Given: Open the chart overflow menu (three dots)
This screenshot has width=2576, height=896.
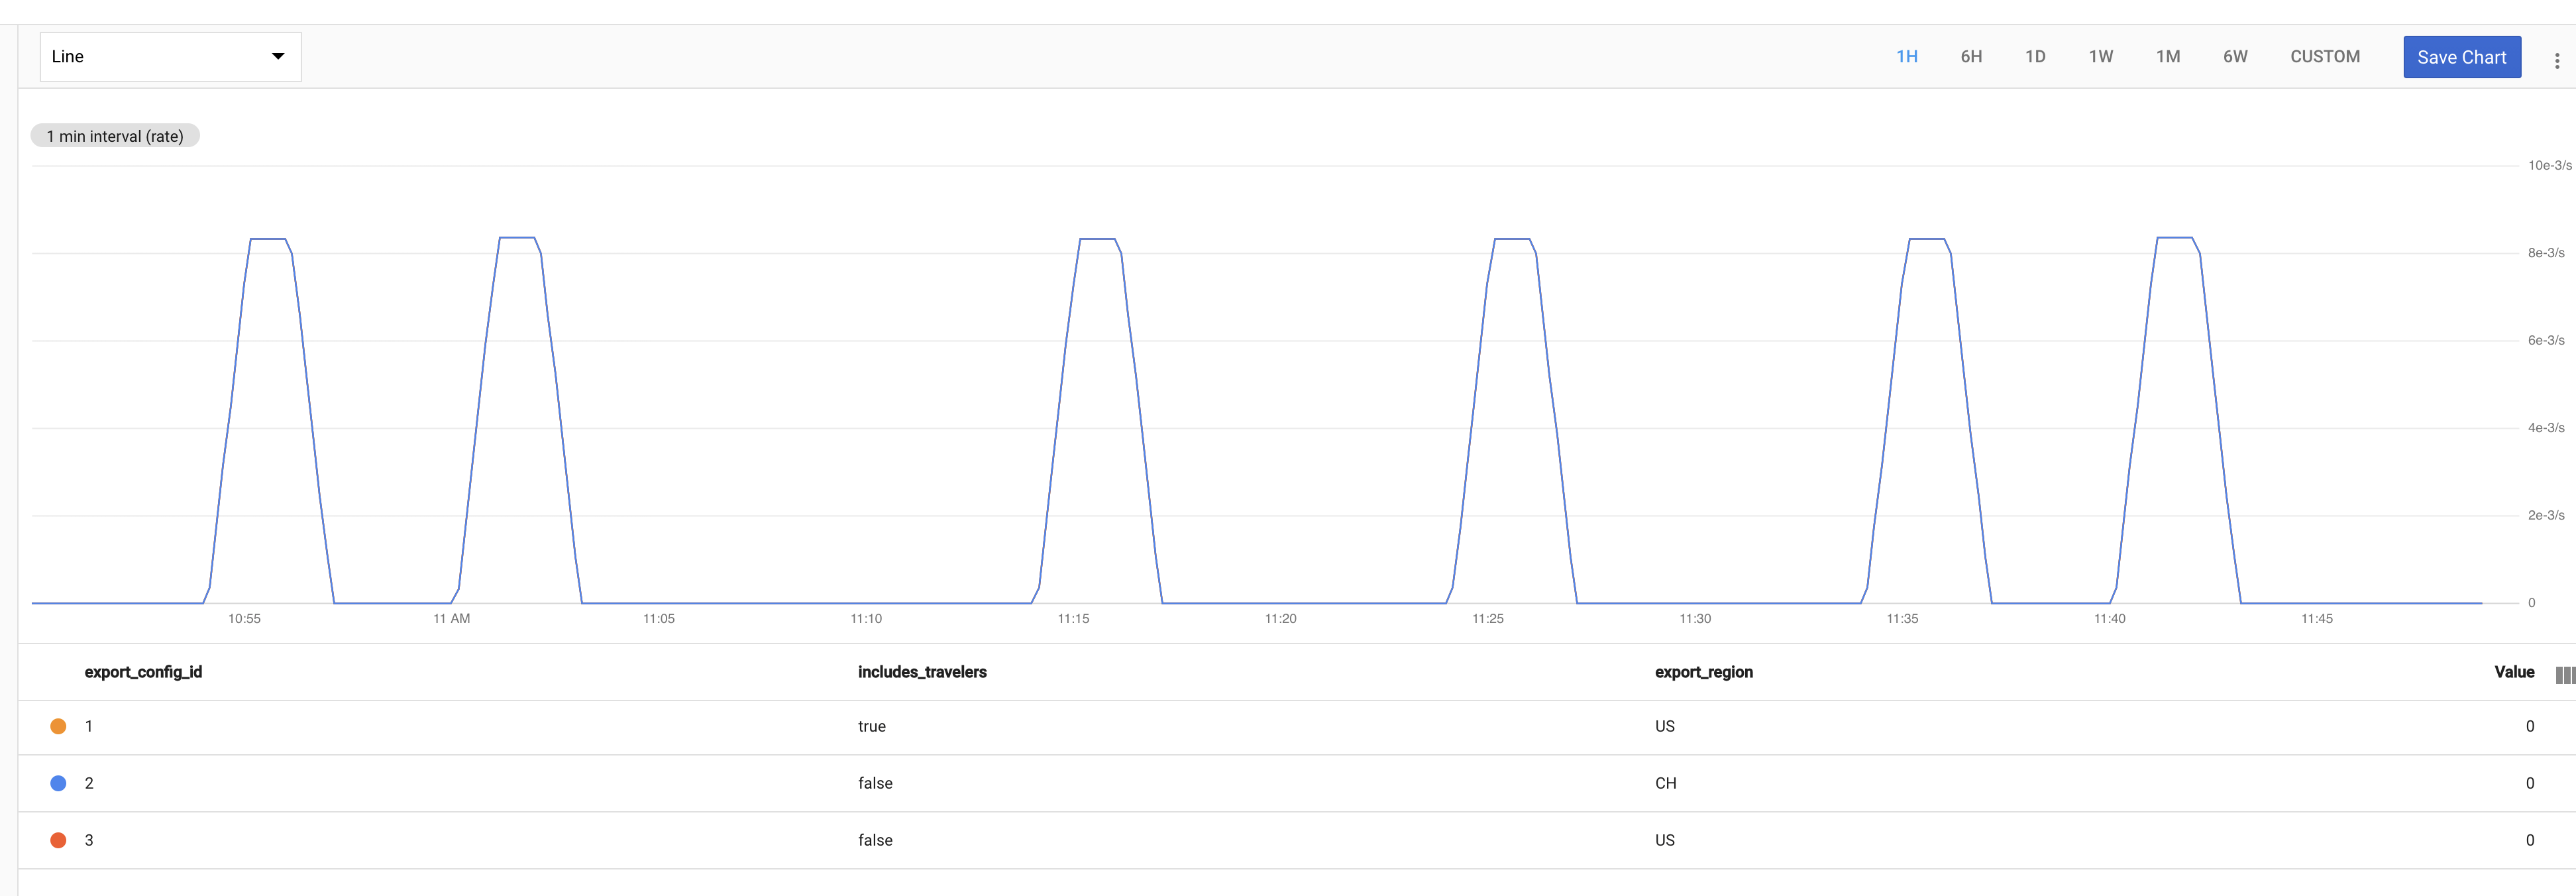Looking at the screenshot, I should pyautogui.click(x=2557, y=57).
